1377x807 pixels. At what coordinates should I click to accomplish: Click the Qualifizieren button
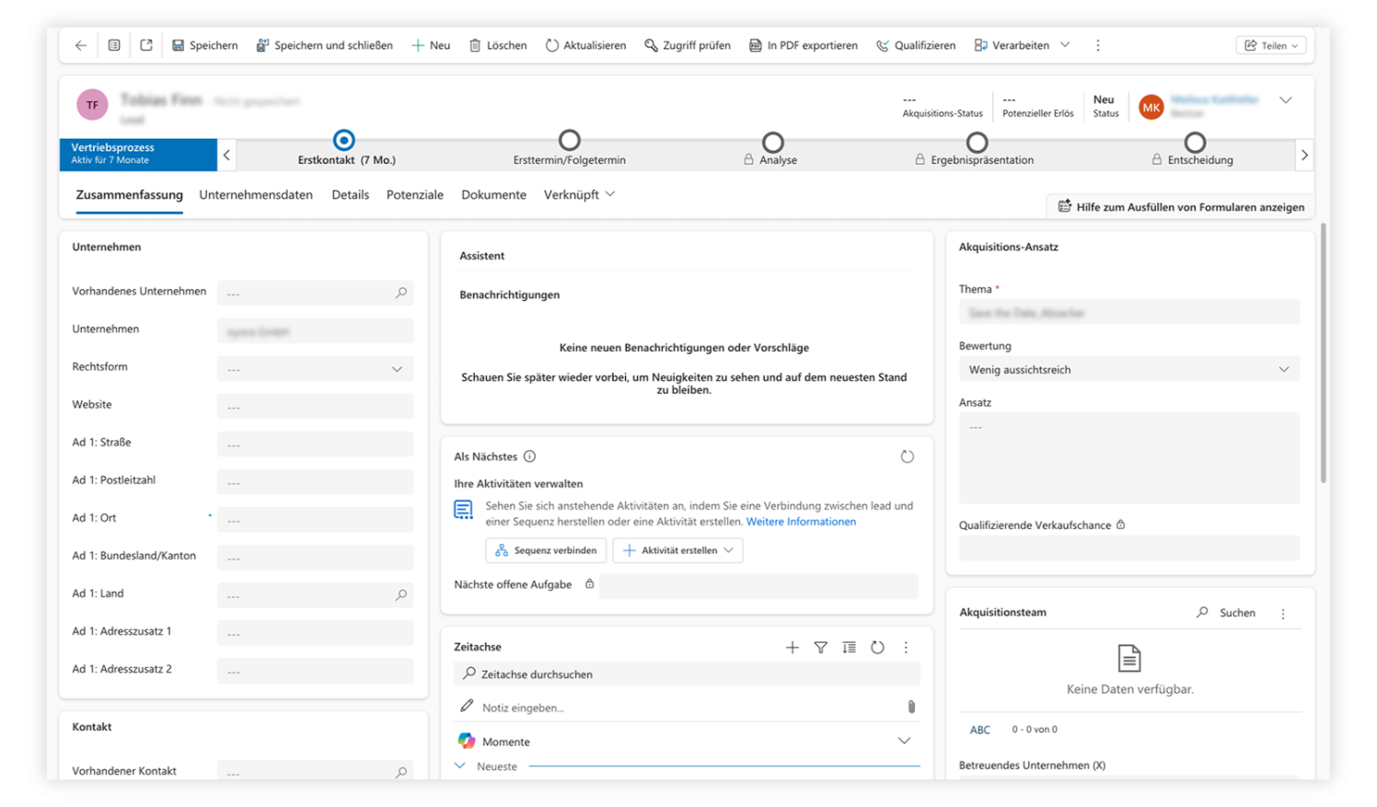point(916,45)
